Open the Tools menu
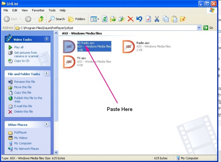Screen dimensions: 221x162 click(x=52, y=10)
